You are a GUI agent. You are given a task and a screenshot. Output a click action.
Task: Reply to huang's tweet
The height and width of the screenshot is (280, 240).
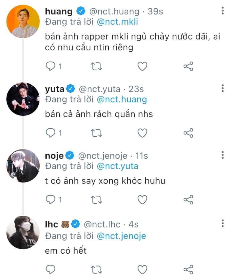[x=51, y=66]
